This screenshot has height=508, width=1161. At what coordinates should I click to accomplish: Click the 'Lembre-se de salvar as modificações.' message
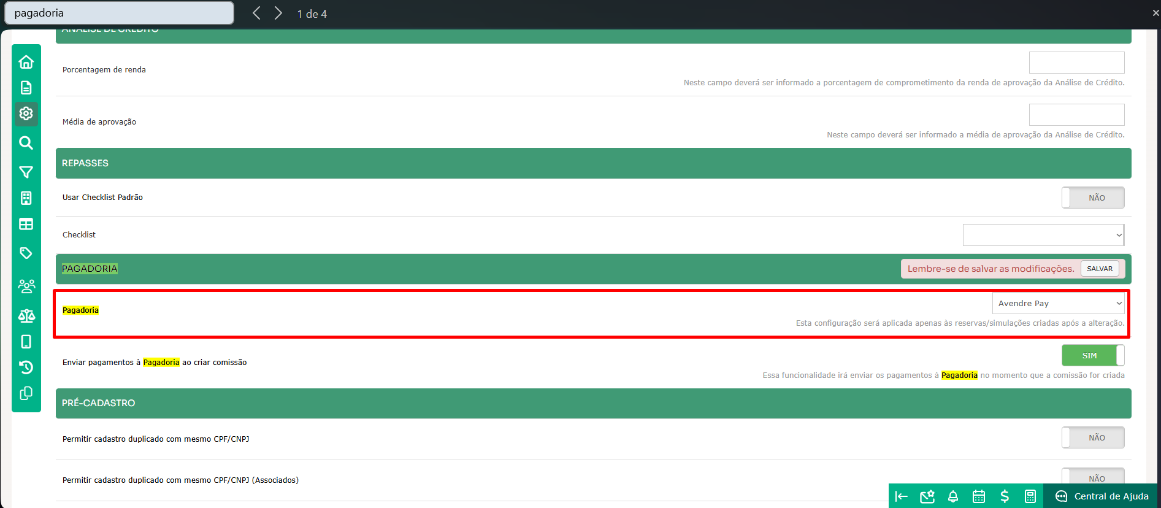(990, 269)
